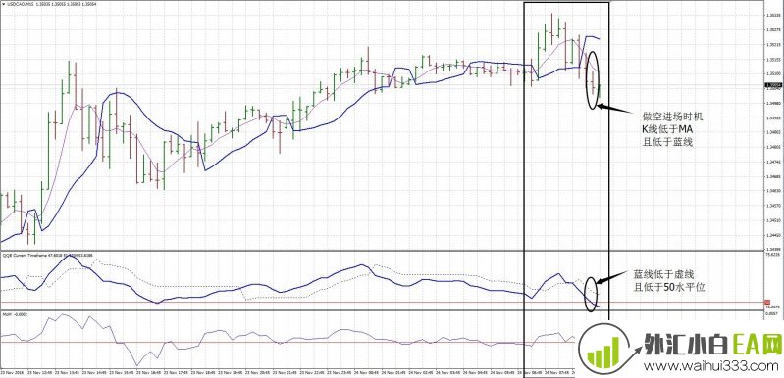Click the 0.0067 MoM scale value
The width and height of the screenshot is (784, 378).
click(772, 314)
